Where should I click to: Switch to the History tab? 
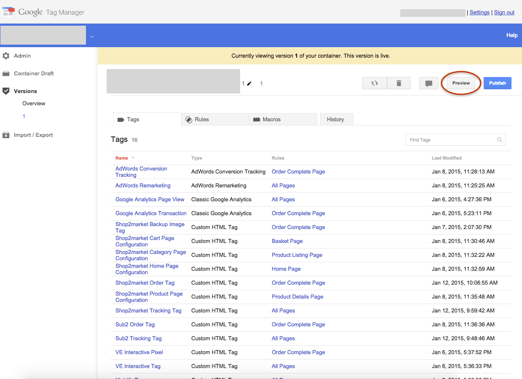pyautogui.click(x=337, y=119)
